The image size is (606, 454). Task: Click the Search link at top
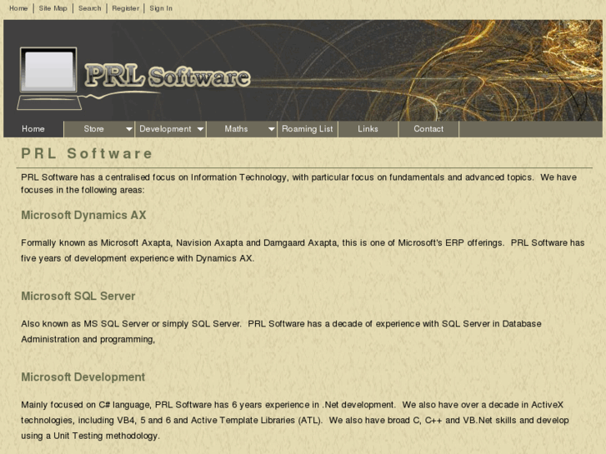[90, 8]
